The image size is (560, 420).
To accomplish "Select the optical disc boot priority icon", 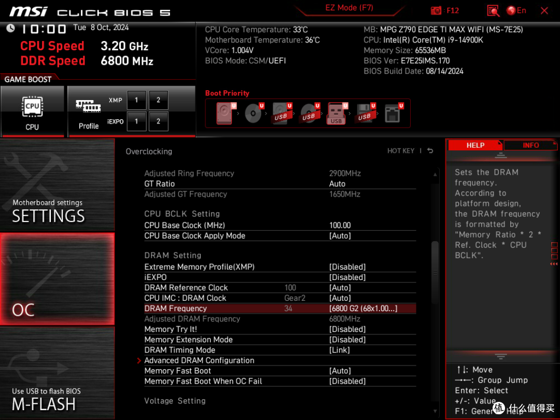I will coord(254,113).
